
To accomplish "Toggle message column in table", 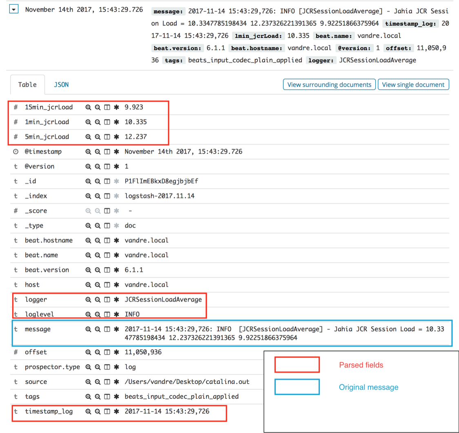I will pos(107,329).
